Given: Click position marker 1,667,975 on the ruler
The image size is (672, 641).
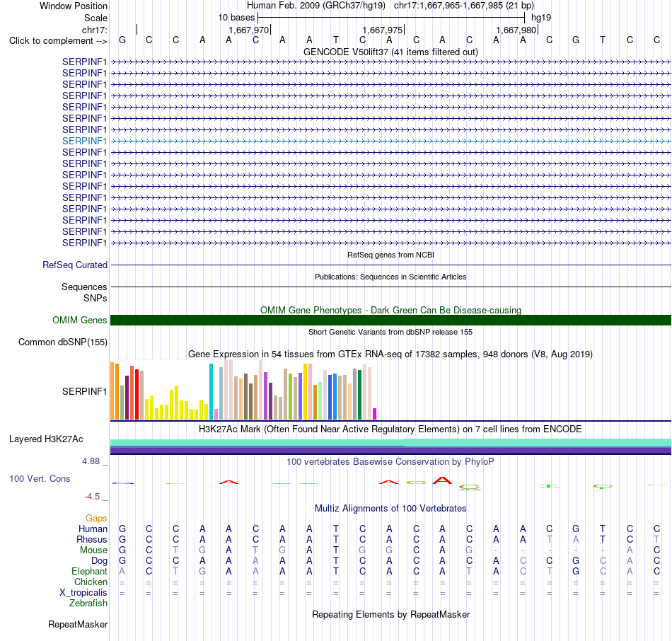Looking at the screenshot, I should click(382, 30).
